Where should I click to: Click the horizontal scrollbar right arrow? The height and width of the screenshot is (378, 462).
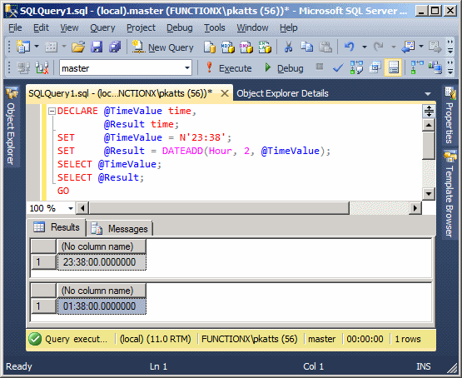[415, 208]
